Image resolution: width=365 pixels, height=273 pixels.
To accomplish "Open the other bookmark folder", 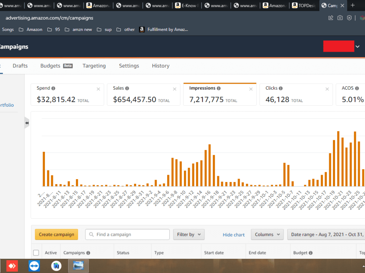I will click(x=126, y=29).
